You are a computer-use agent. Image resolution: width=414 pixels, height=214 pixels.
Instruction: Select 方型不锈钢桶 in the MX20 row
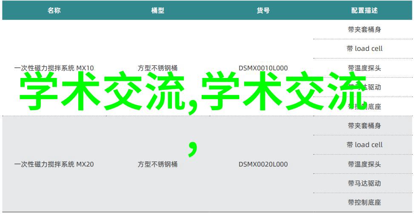point(157,164)
